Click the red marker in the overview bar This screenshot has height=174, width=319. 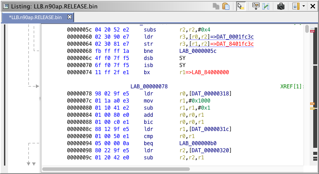tap(312, 31)
